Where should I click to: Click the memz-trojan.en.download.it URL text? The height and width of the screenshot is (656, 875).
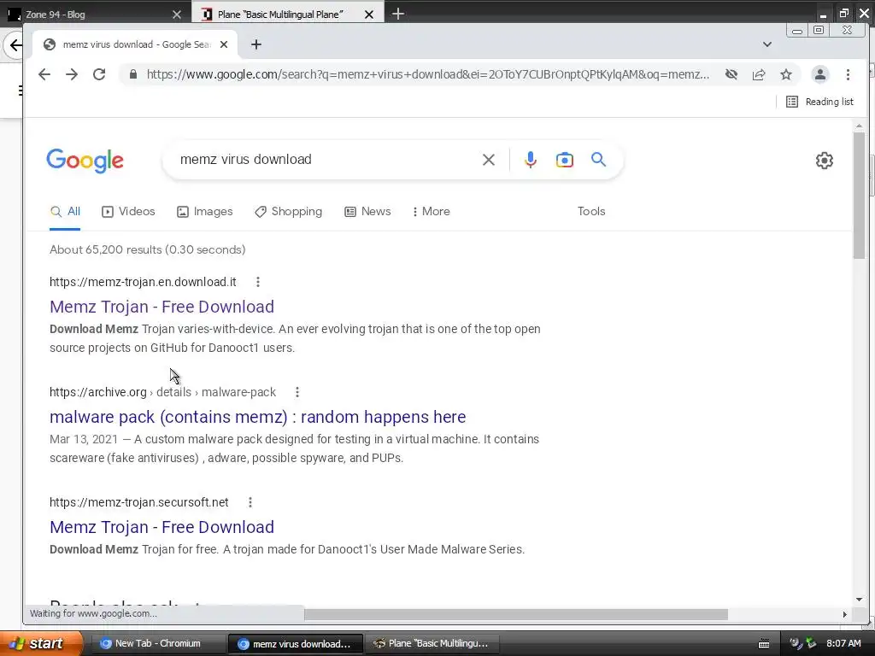[x=143, y=282]
